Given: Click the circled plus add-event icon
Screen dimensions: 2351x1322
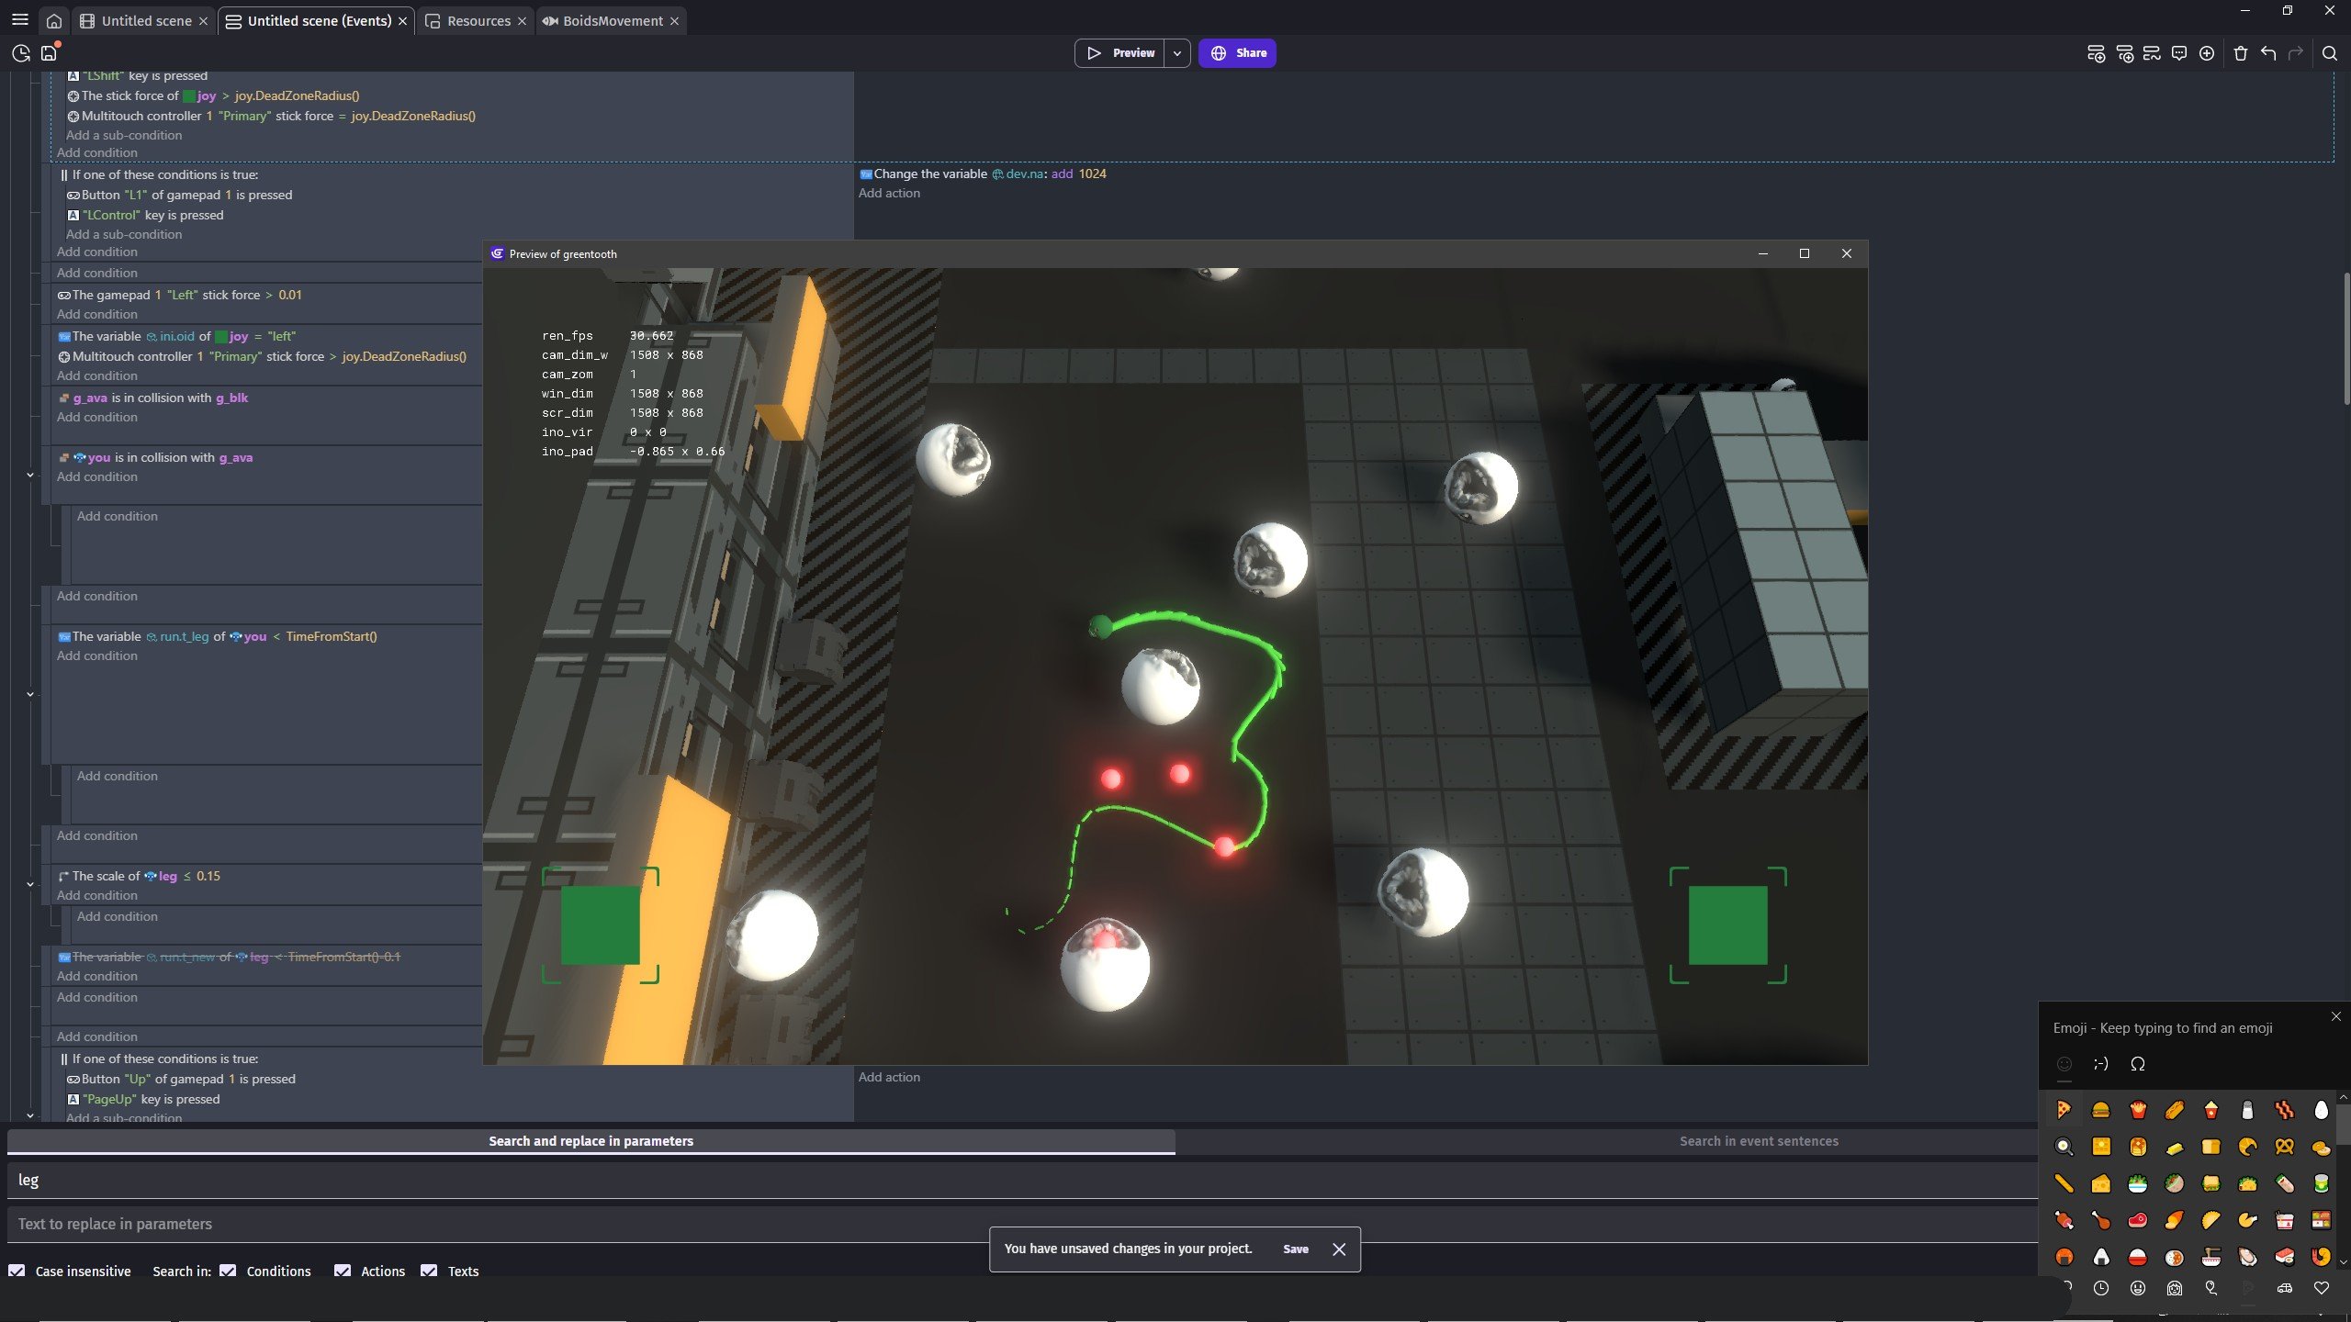Looking at the screenshot, I should coord(2207,53).
